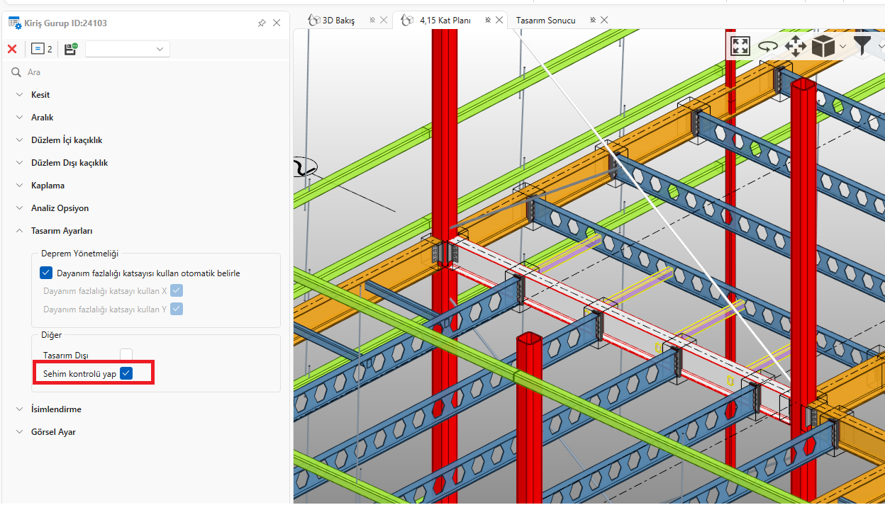
Task: Enable the Tasarım Dışı checkbox
Action: [x=126, y=355]
